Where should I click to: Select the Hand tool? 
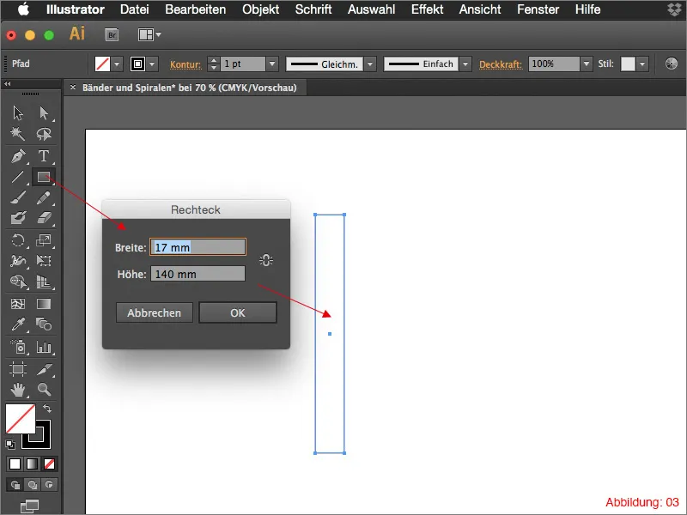[18, 390]
